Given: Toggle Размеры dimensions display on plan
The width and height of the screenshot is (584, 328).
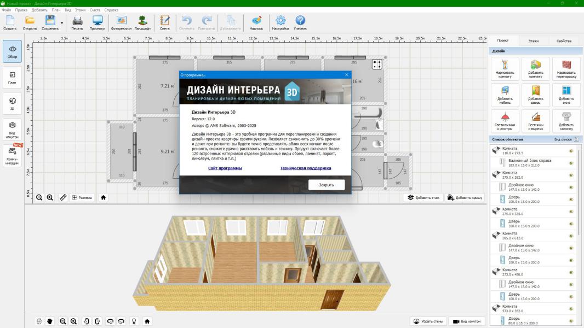Looking at the screenshot, I should click(82, 197).
